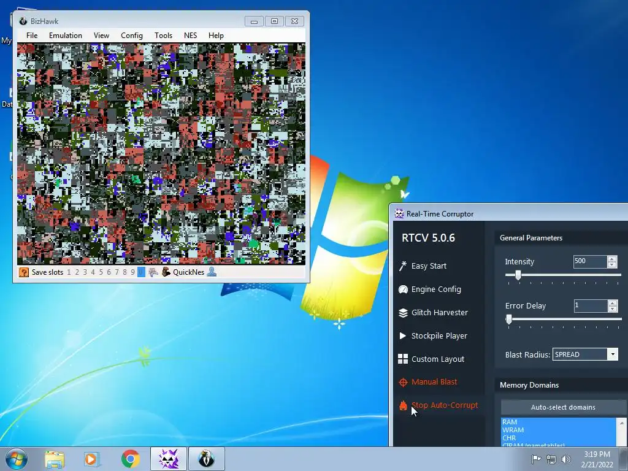Click the Intensity value field
The height and width of the screenshot is (471, 628).
pos(590,261)
